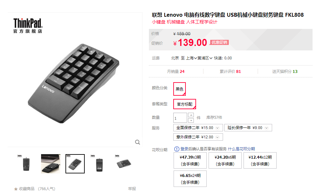Choose the ¥47.39x3期 installment plan

(x=190, y=160)
